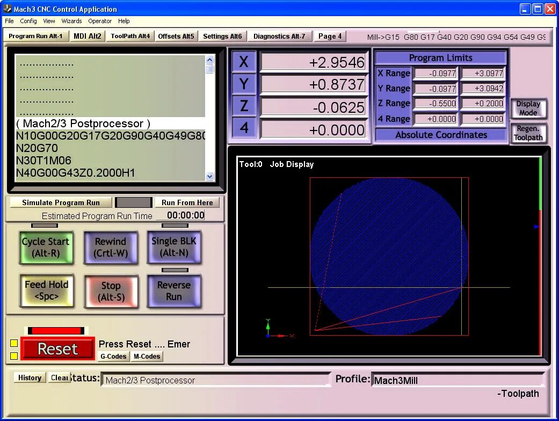Click the Mach3 application title icon
This screenshot has height=421, width=559.
7,9
